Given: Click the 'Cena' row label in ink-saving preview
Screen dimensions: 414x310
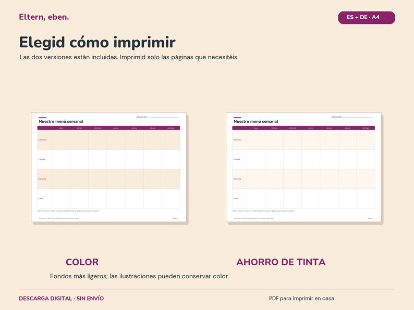Looking at the screenshot, I should (236, 199).
